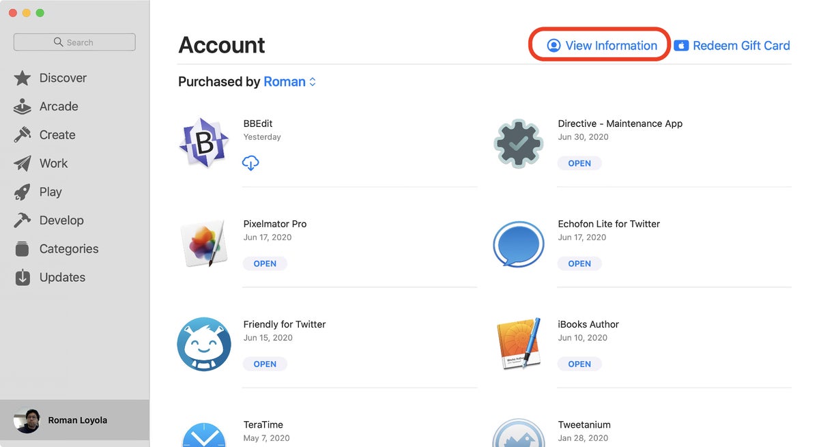This screenshot has height=447, width=819.
Task: Select the Play rocket icon
Action: (23, 192)
